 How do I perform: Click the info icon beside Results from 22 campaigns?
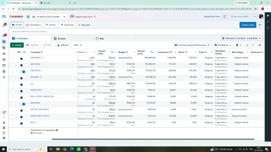pos(57,130)
